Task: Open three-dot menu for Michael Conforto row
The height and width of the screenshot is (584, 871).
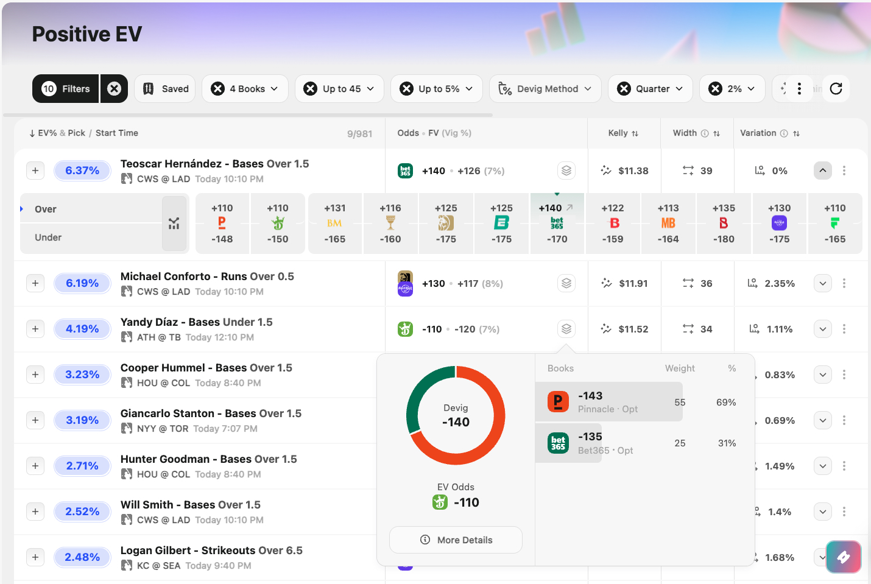Action: pyautogui.click(x=844, y=283)
